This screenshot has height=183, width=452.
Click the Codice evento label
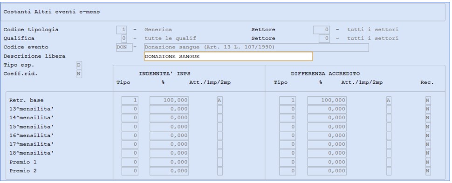click(26, 47)
